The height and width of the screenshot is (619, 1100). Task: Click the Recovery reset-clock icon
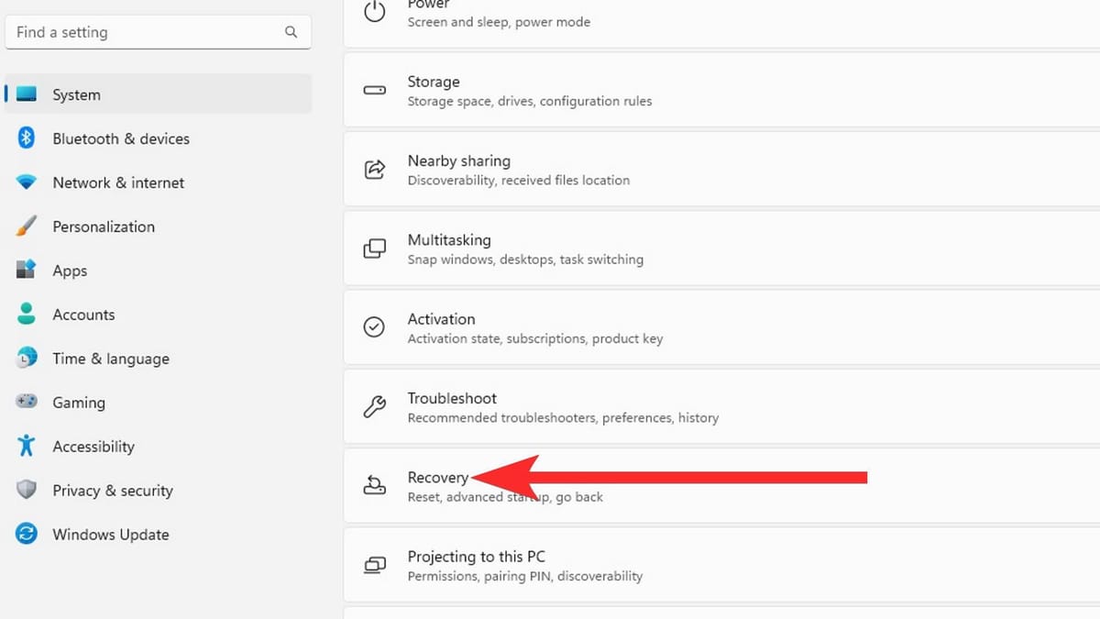point(374,486)
